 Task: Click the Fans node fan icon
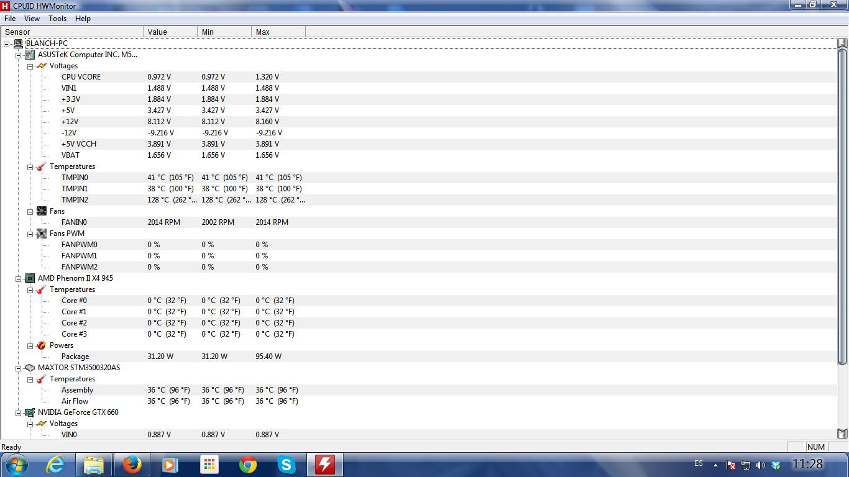[x=42, y=211]
